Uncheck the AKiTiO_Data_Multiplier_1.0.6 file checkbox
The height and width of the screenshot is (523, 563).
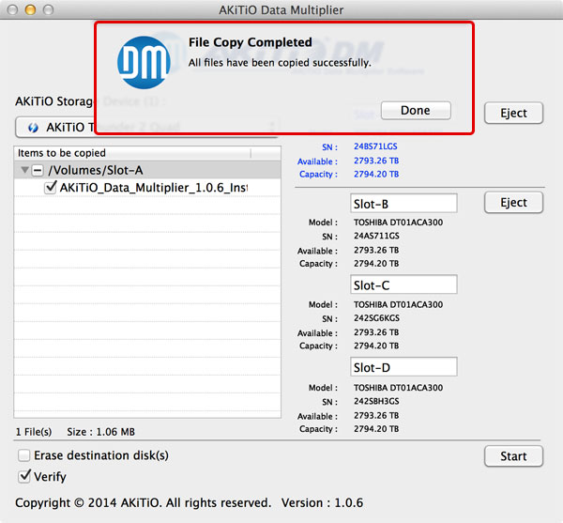(52, 188)
